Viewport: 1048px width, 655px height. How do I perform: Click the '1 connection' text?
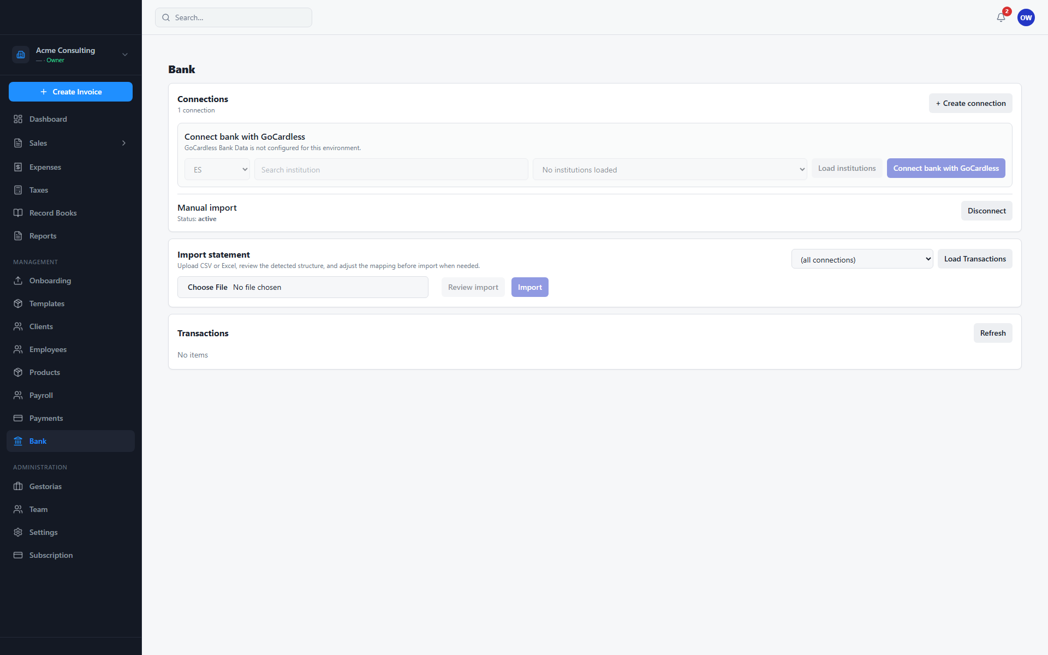tap(196, 110)
